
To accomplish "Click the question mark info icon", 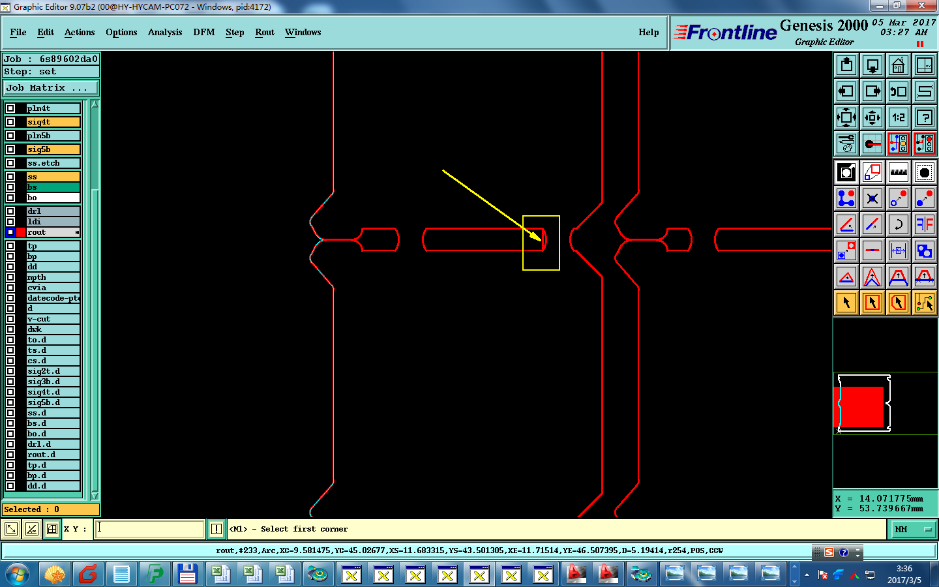I will (925, 117).
